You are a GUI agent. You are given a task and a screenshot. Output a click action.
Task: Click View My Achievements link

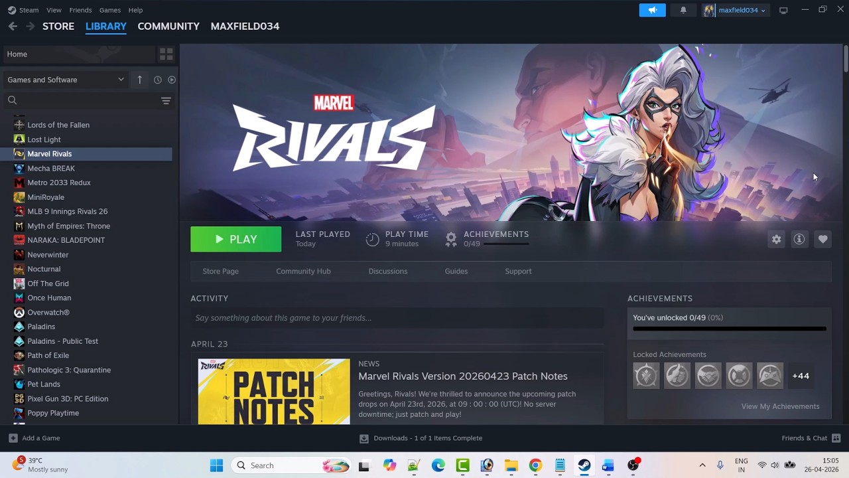pos(780,406)
